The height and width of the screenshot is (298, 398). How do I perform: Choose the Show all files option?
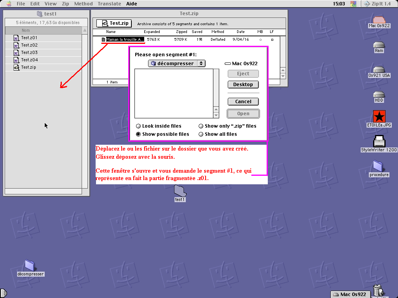point(201,134)
